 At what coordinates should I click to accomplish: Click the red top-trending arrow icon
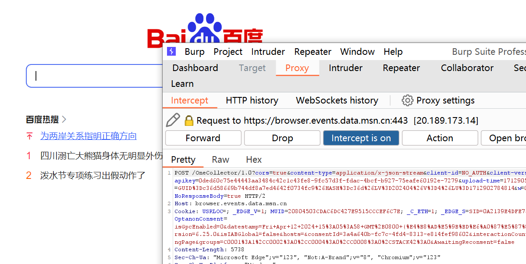tap(29, 136)
